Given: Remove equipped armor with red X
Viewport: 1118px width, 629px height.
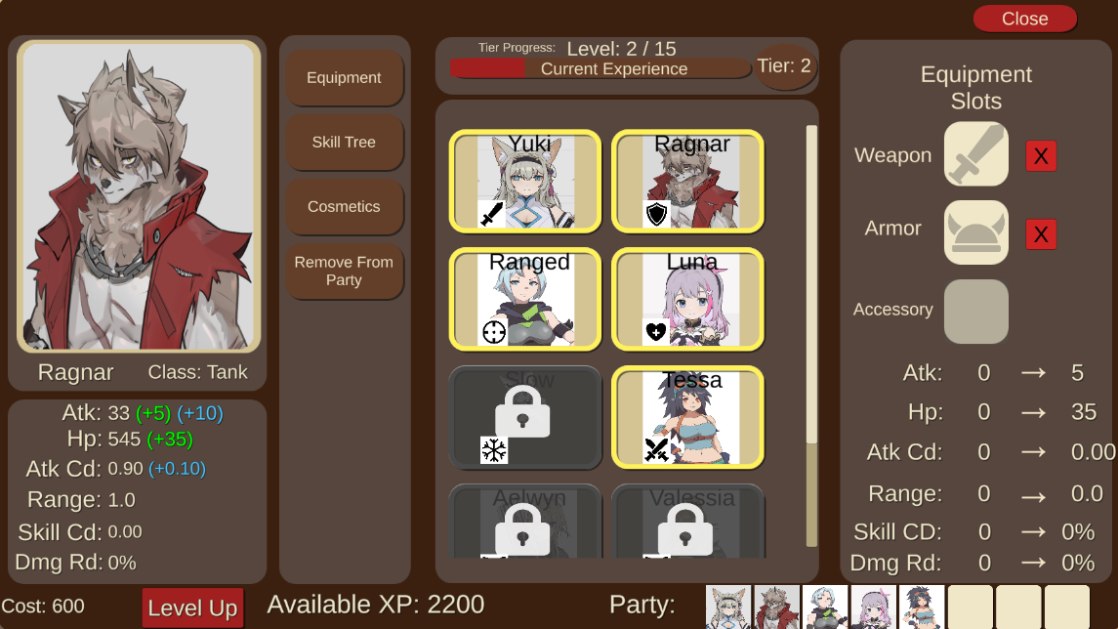Looking at the screenshot, I should pyautogui.click(x=1041, y=233).
